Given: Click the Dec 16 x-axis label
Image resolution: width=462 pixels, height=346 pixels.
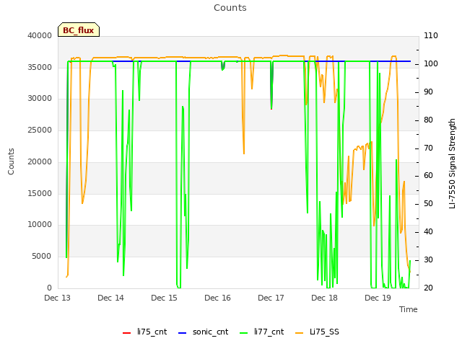Looking at the screenshot, I should click(x=217, y=298).
